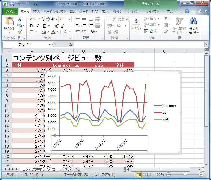This screenshot has width=211, height=180.
Task: Apply the red font color
Action: click(53, 32)
